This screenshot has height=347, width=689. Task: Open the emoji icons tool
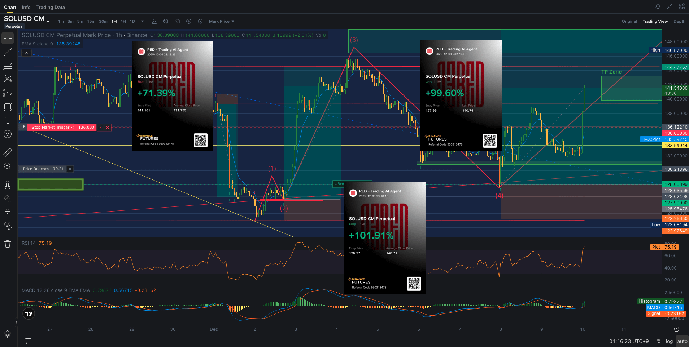point(8,134)
